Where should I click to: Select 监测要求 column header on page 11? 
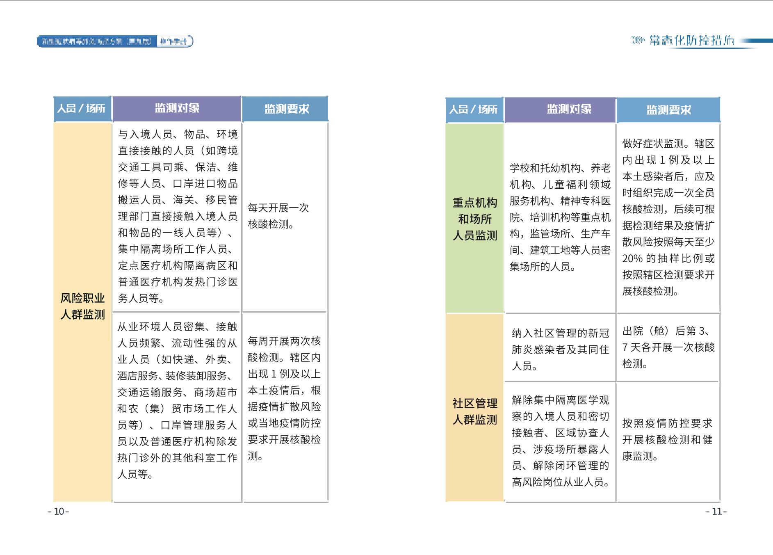coord(668,110)
